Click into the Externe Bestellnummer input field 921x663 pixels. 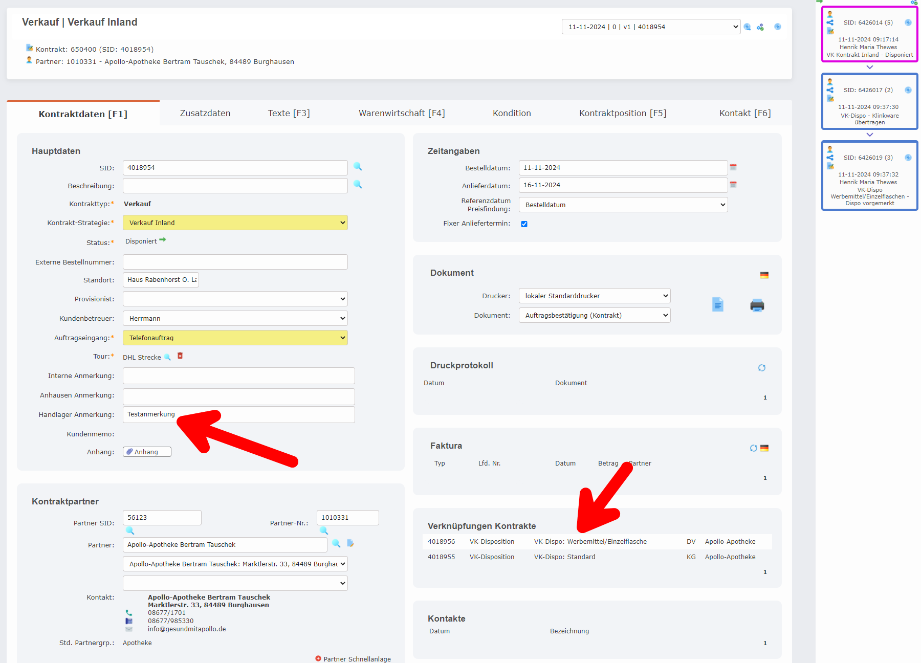(x=235, y=262)
